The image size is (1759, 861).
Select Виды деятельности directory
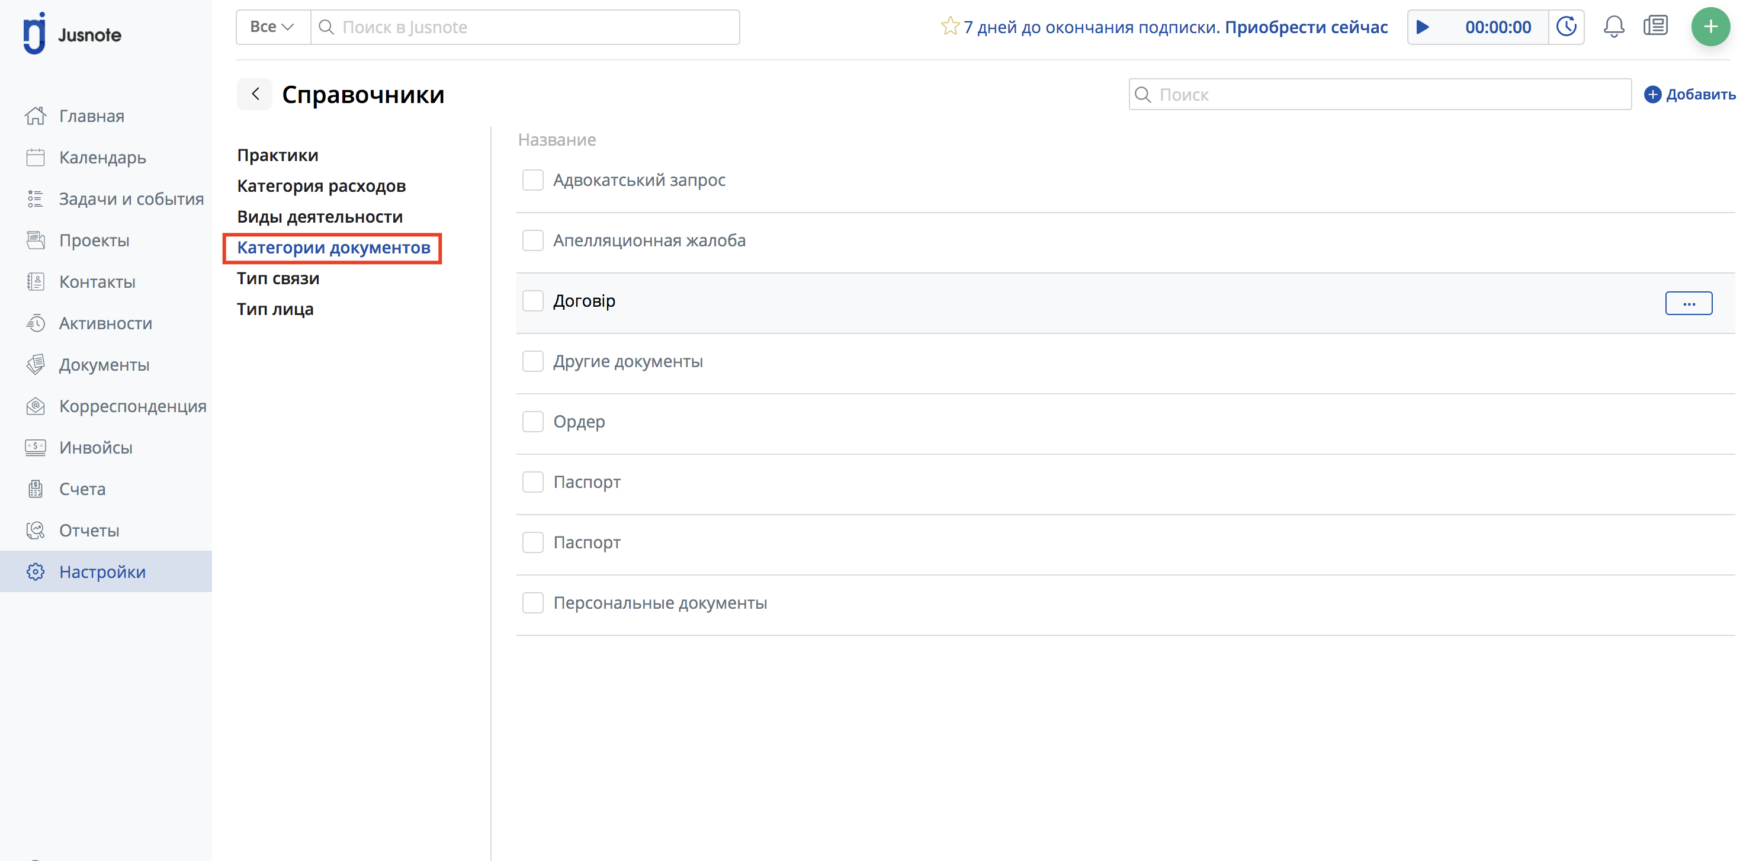point(320,217)
